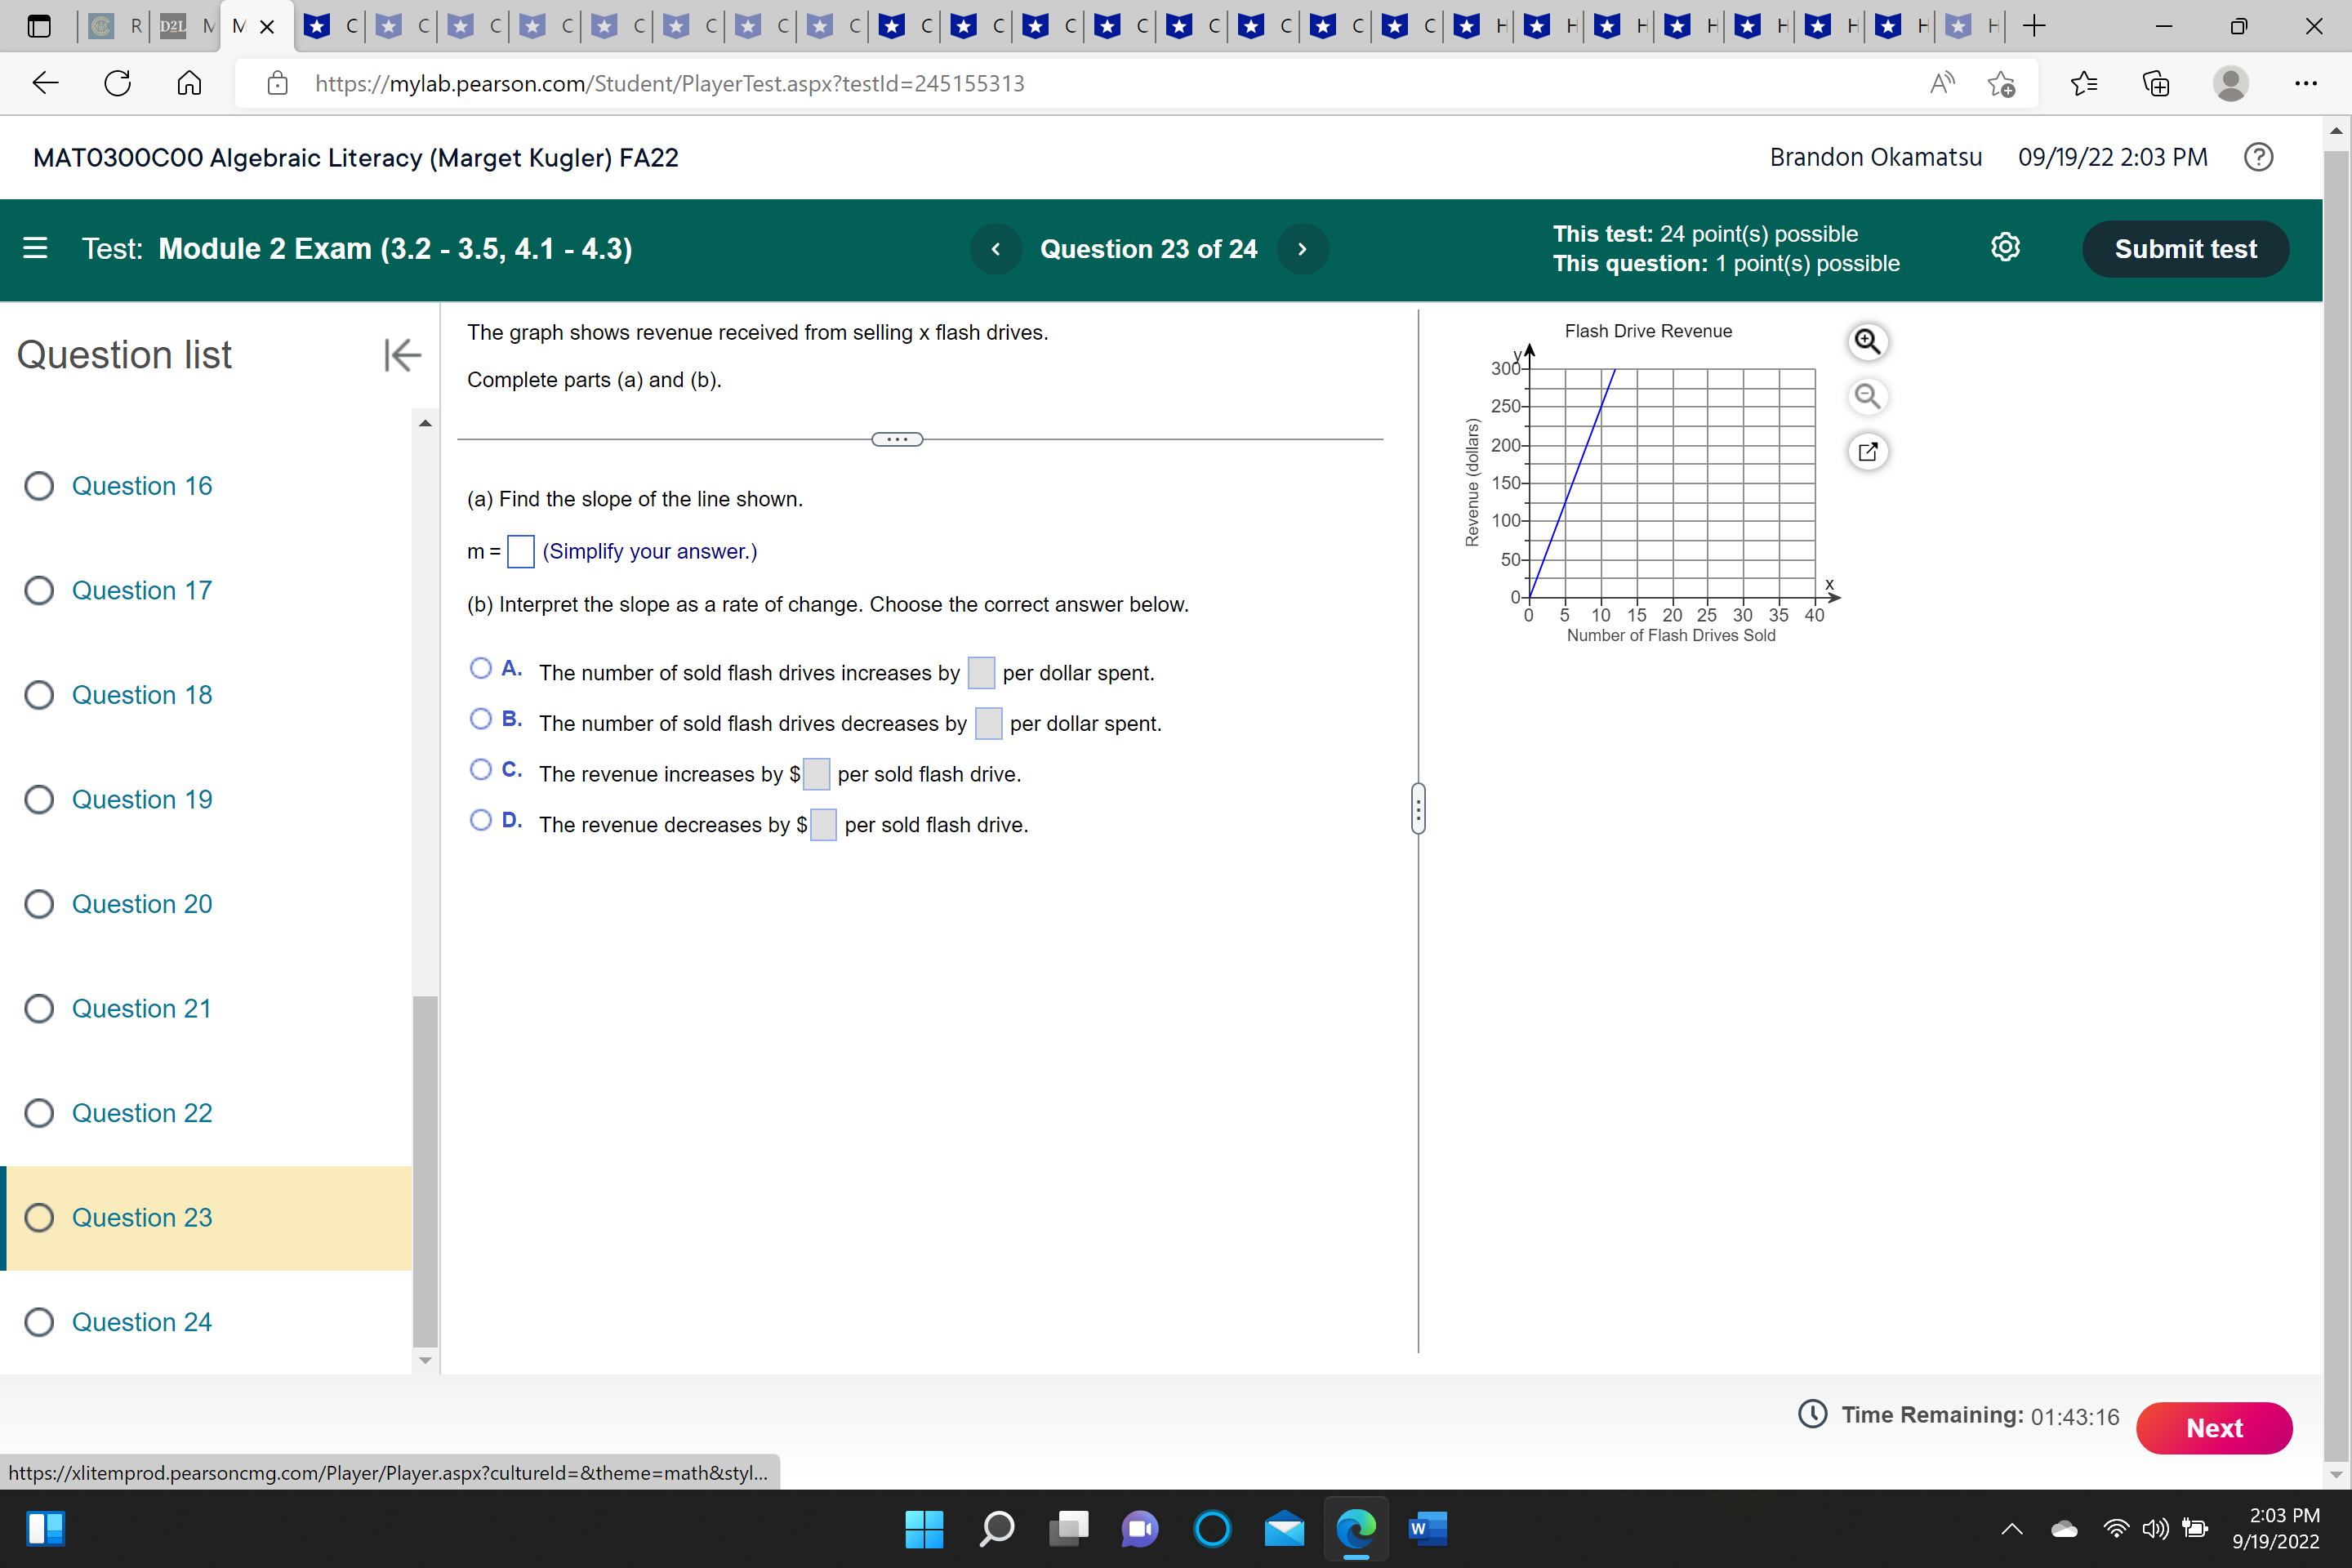The height and width of the screenshot is (1568, 2352).
Task: Jump to Question 24 in the list
Action: (x=141, y=1322)
